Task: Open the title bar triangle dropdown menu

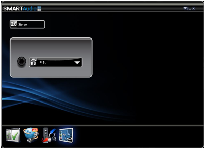Action: click(x=185, y=8)
